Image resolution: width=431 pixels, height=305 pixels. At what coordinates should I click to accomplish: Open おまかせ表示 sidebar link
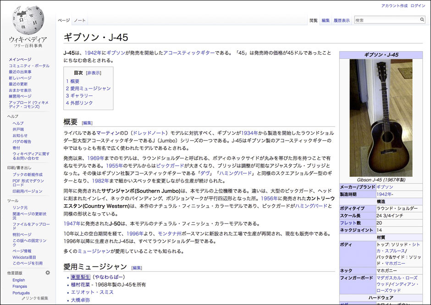click(x=20, y=90)
